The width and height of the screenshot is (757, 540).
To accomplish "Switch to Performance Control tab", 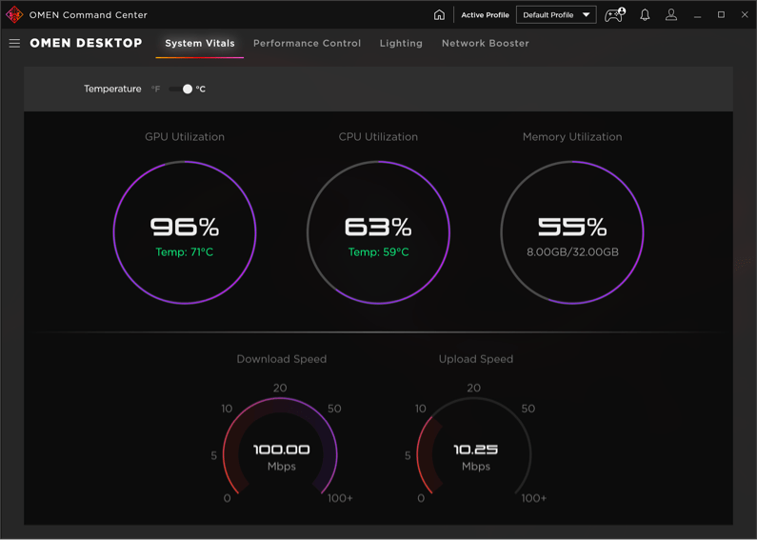I will (x=307, y=44).
